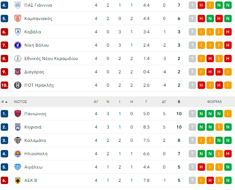The height and width of the screenshot is (190, 235).
Task: Open the Ηλιούπολη team link
Action: (x=36, y=154)
